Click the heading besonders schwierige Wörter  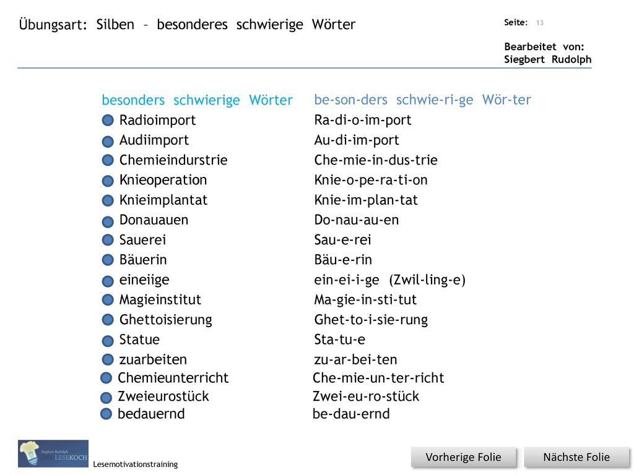coord(197,100)
